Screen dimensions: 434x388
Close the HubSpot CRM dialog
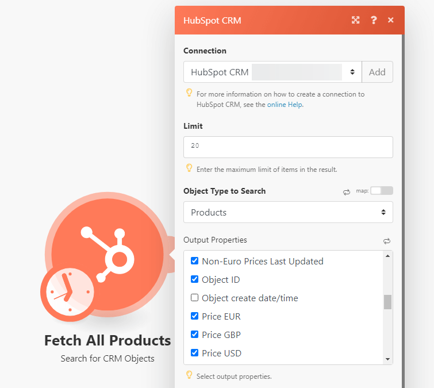(390, 20)
